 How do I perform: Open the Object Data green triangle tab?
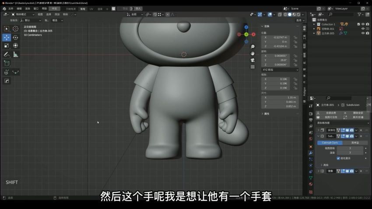(311, 178)
